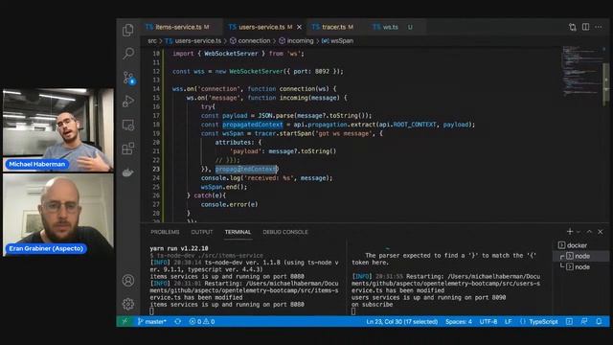Open the Explorer view in activity bar

click(x=128, y=30)
